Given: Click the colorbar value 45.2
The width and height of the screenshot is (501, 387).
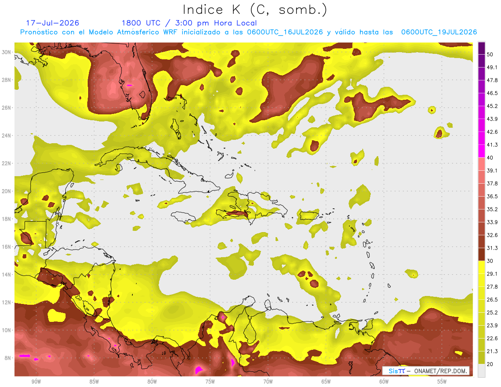Looking at the screenshot, I should [x=492, y=106].
